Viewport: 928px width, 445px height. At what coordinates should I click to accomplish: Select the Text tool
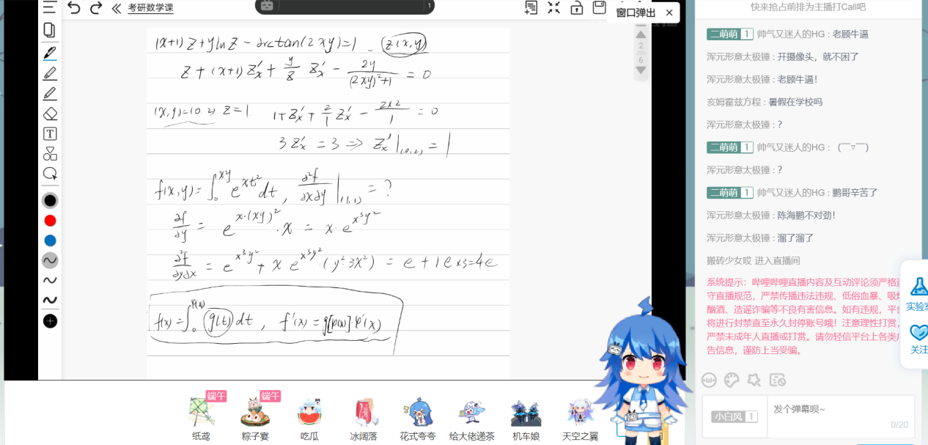click(x=50, y=133)
